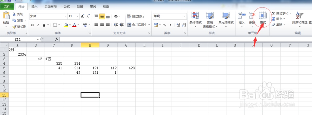Click the accounting number format icon
312x115 pixels.
click(156, 25)
